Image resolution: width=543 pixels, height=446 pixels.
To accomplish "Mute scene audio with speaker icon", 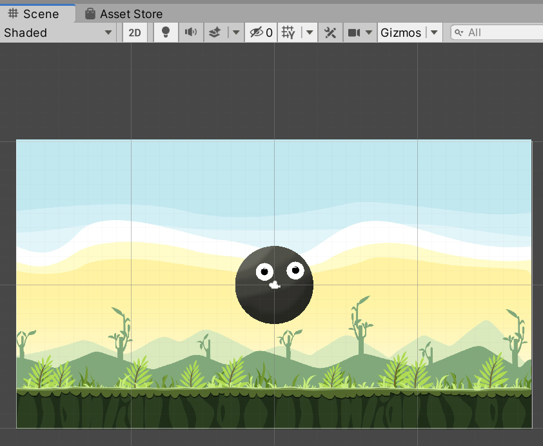I will click(191, 32).
